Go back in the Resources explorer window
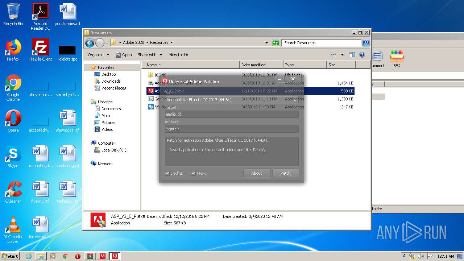 pos(90,43)
